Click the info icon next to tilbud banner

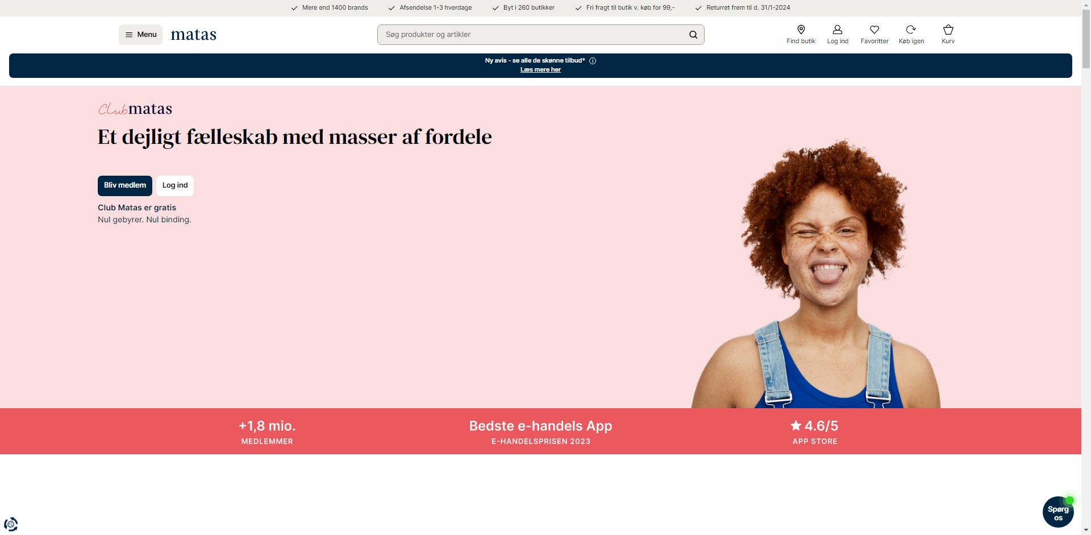point(593,61)
